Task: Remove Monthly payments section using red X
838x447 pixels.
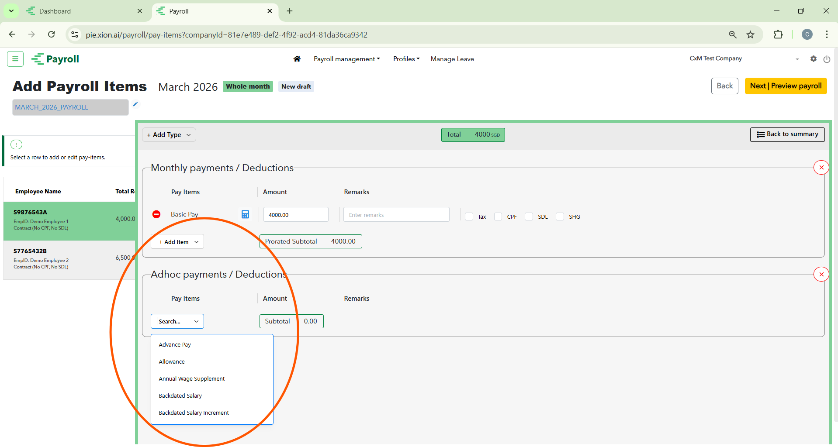Action: 821,168
